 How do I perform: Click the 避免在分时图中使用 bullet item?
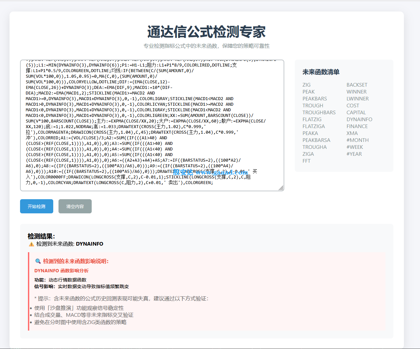pyautogui.click(x=81, y=322)
